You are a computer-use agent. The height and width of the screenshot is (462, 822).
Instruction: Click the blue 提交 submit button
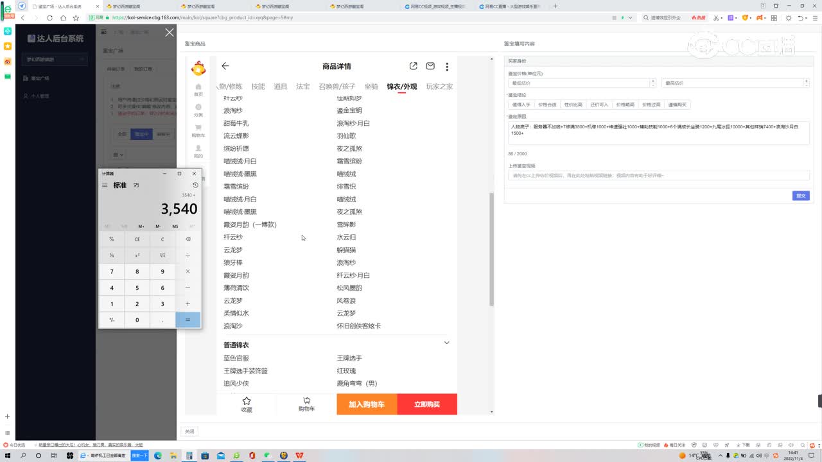click(x=800, y=196)
